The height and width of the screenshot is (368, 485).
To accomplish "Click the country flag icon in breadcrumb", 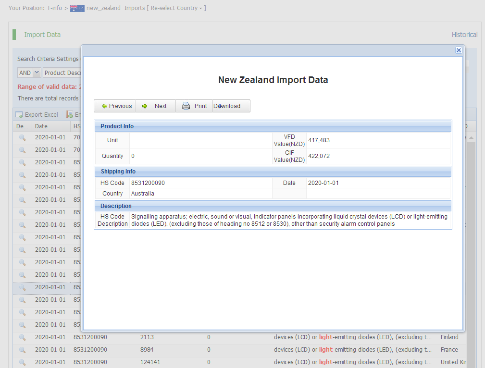I will pyautogui.click(x=77, y=8).
